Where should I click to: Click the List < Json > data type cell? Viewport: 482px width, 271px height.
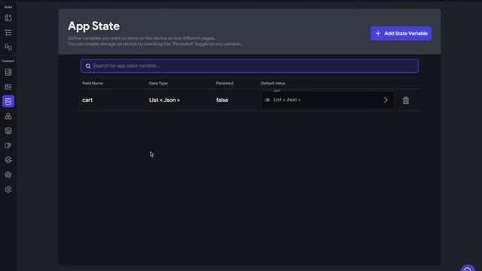[164, 100]
